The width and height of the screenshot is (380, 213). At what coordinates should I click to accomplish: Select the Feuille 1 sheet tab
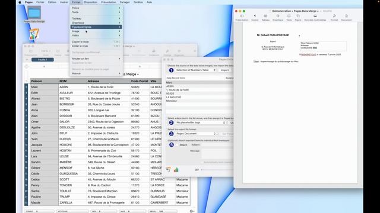pyautogui.click(x=43, y=60)
